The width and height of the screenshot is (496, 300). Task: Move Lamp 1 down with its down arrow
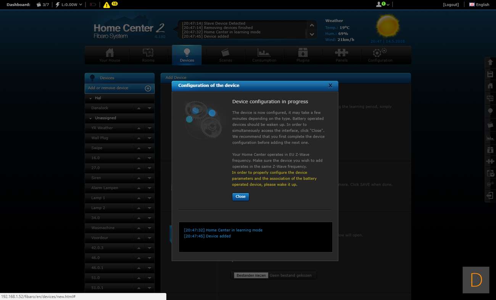[x=150, y=198]
